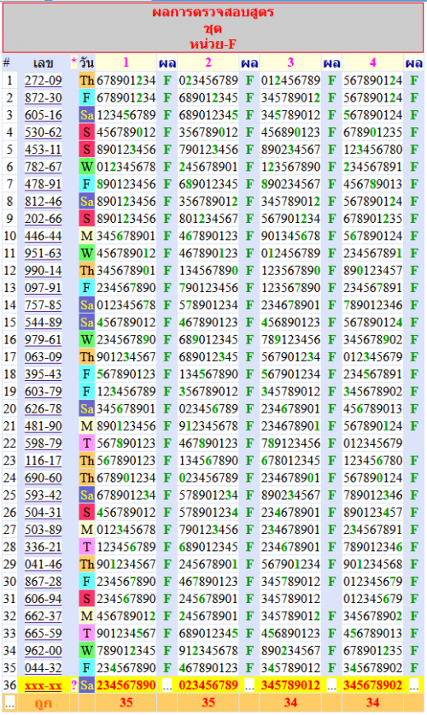
Task: Click the pink column 4 header
Action: point(372,62)
